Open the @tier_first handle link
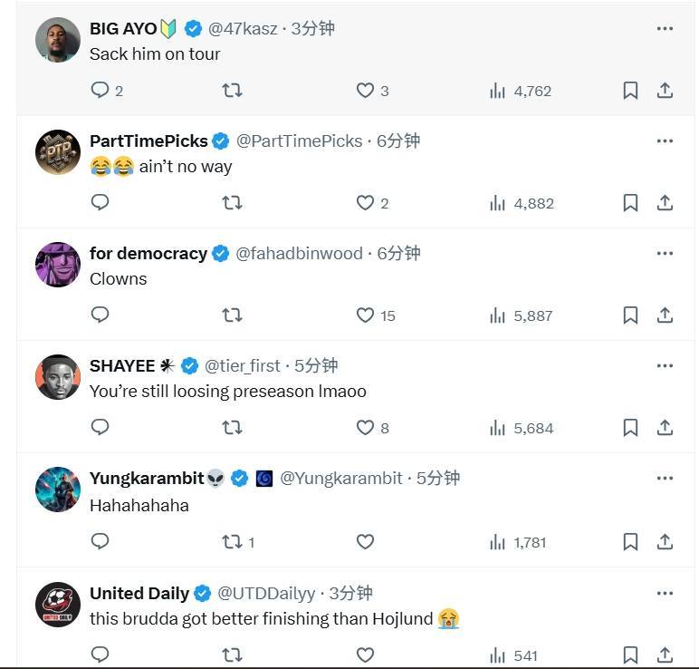 243,365
